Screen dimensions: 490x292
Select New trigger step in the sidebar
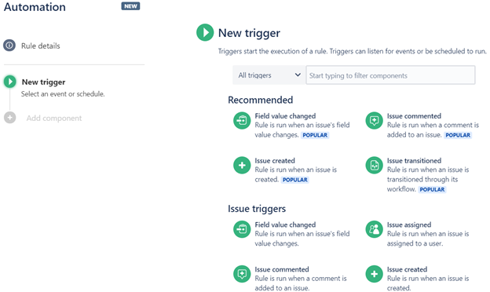point(43,82)
